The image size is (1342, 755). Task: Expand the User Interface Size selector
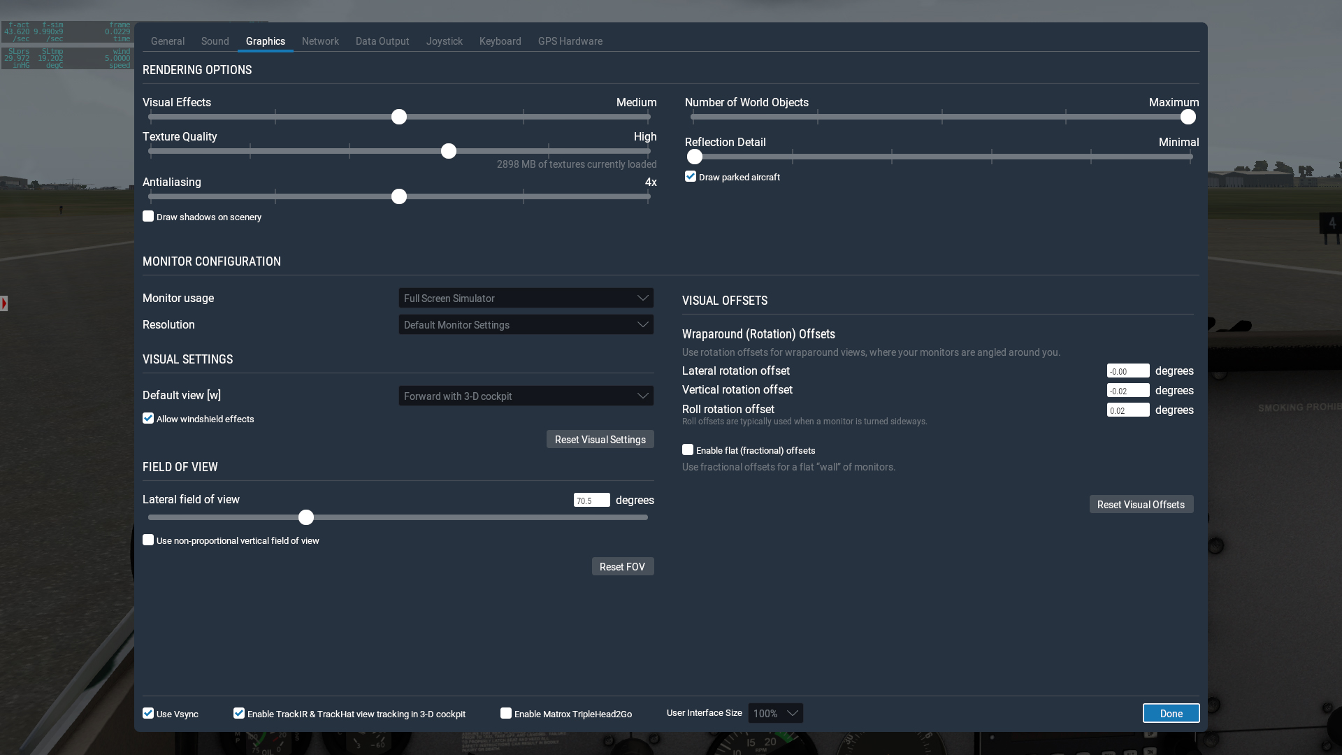[x=775, y=713]
